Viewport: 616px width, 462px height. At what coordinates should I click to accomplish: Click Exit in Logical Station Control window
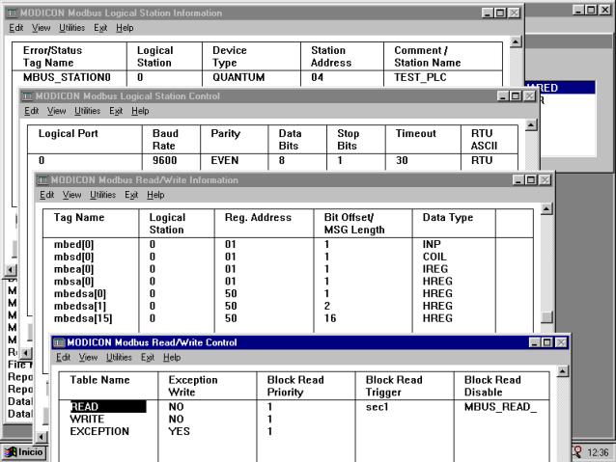tap(116, 111)
